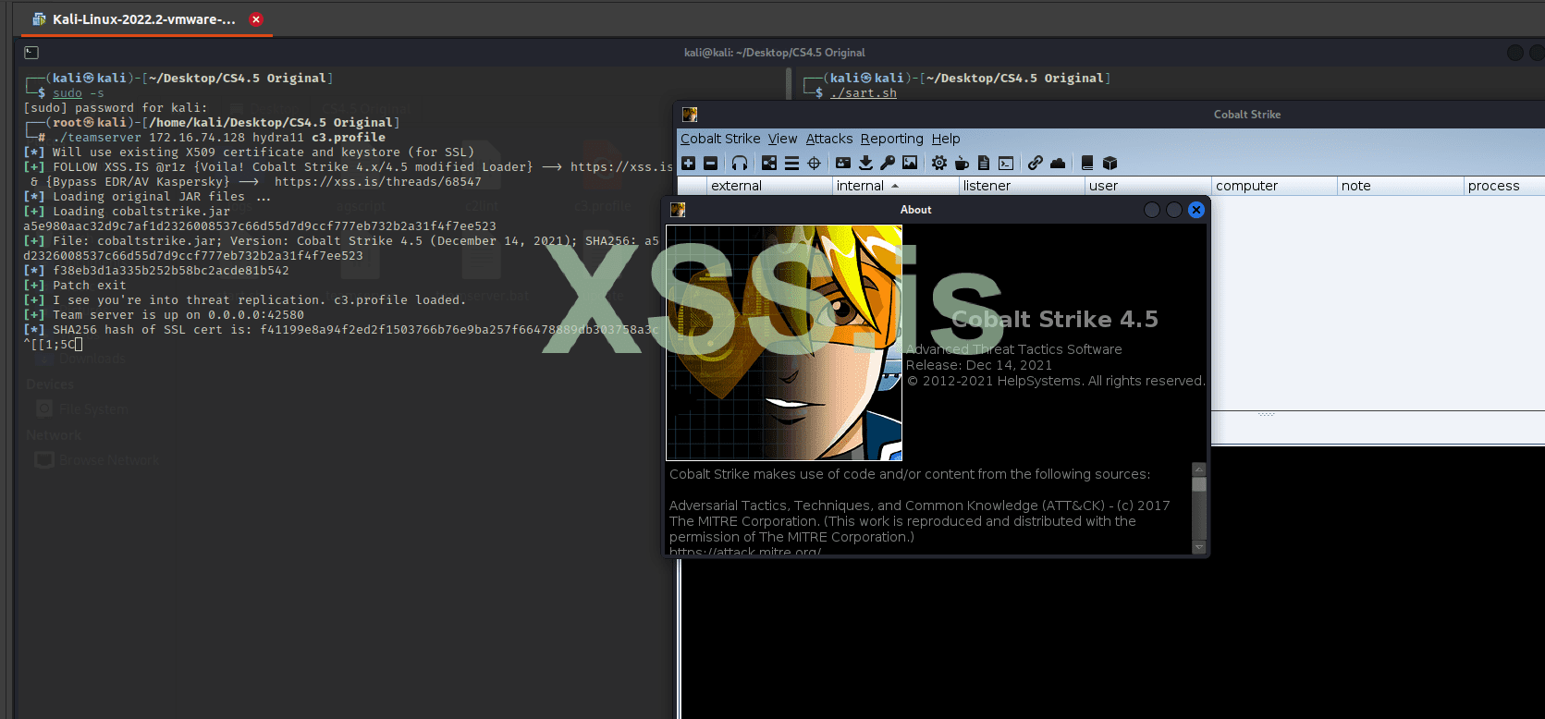The image size is (1545, 719).
Task: Open the Listeners headphones icon
Action: click(x=740, y=164)
